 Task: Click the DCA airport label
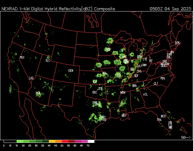point(163,66)
